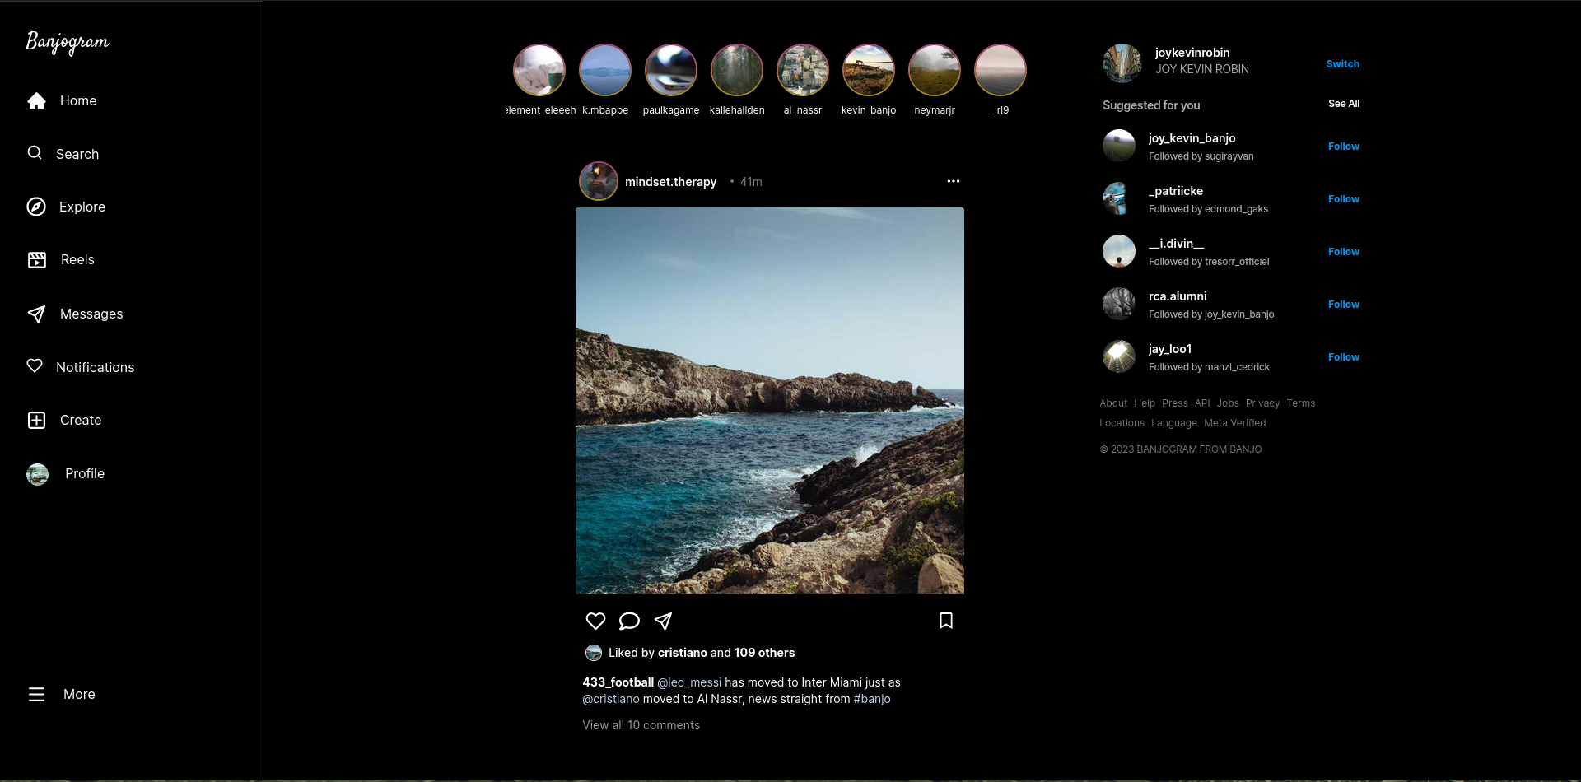Image resolution: width=1581 pixels, height=782 pixels.
Task: Open the About footer link
Action: pos(1113,403)
